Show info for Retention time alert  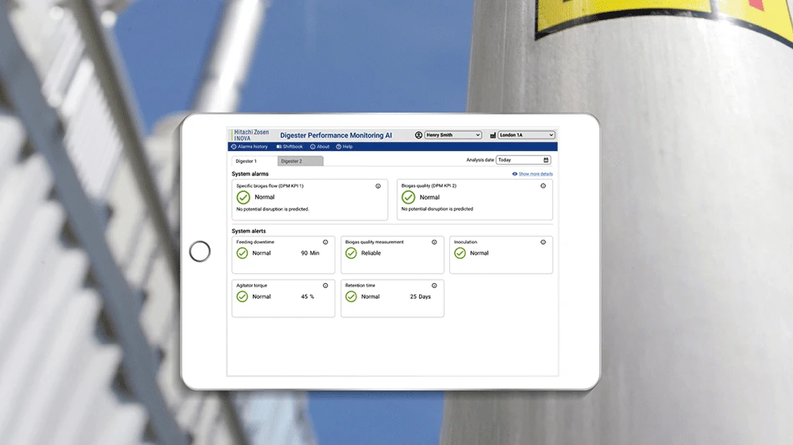click(434, 286)
